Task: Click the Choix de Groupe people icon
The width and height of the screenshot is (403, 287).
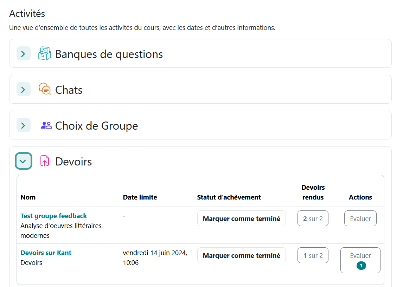Action: [46, 125]
